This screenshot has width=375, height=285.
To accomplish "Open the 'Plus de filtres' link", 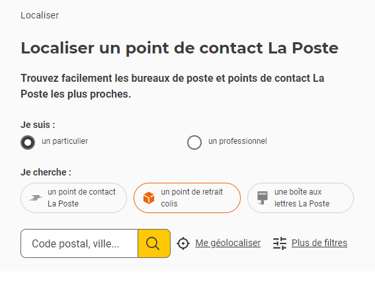I will tap(319, 243).
